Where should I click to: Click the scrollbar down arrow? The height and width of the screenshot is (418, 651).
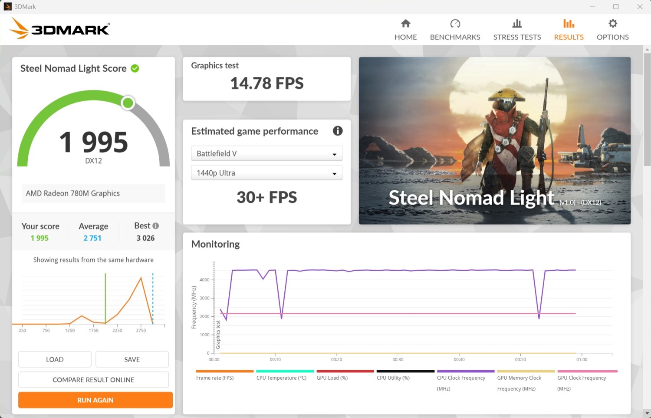647,413
